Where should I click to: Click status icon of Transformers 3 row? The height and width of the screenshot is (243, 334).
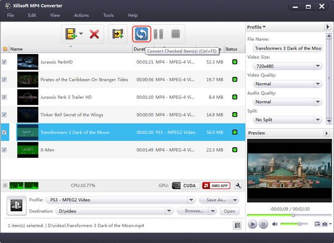235,132
